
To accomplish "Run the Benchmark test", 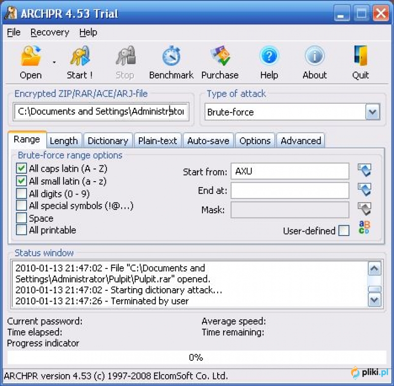I will pos(171,63).
